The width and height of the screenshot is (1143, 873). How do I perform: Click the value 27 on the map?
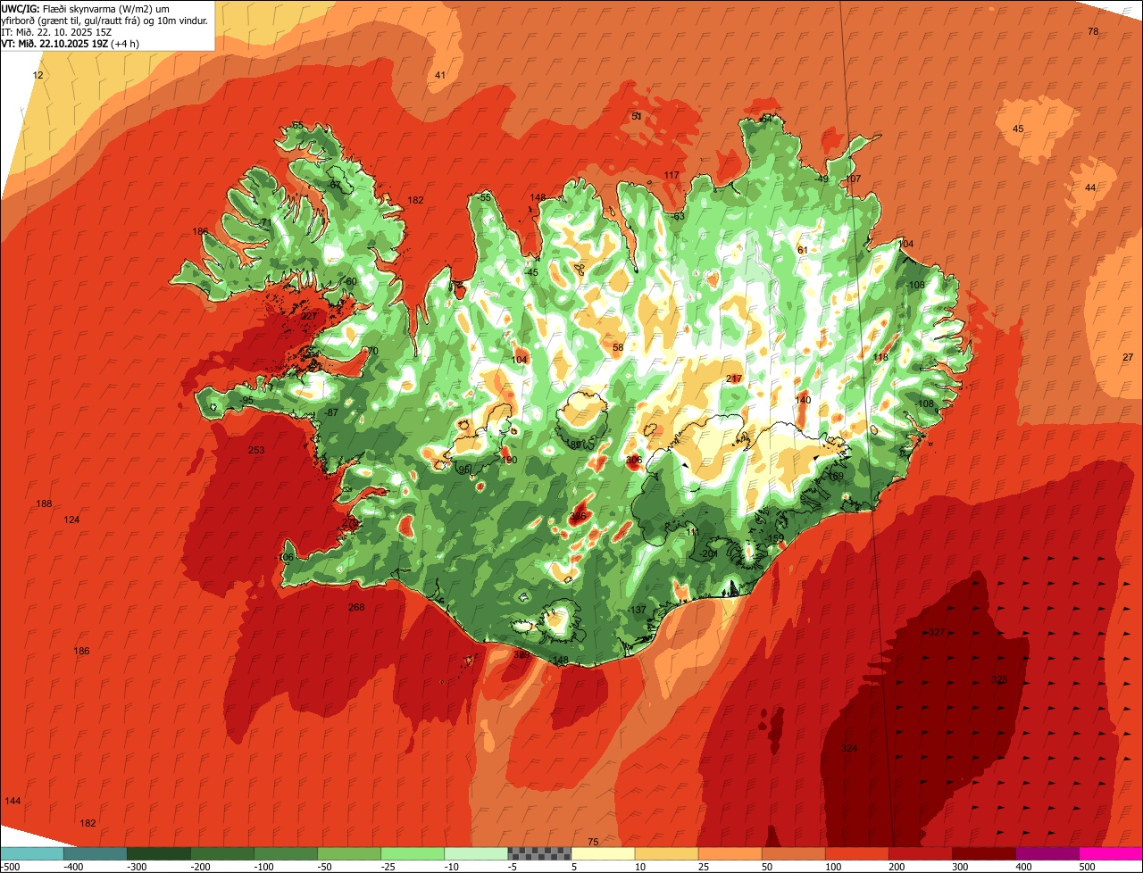point(1128,358)
